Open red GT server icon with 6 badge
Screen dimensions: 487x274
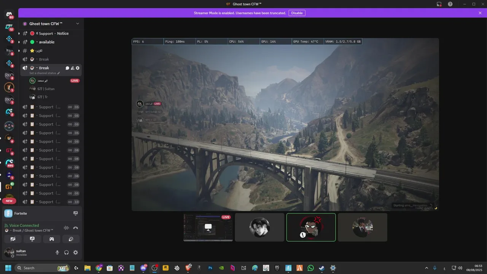point(9,150)
